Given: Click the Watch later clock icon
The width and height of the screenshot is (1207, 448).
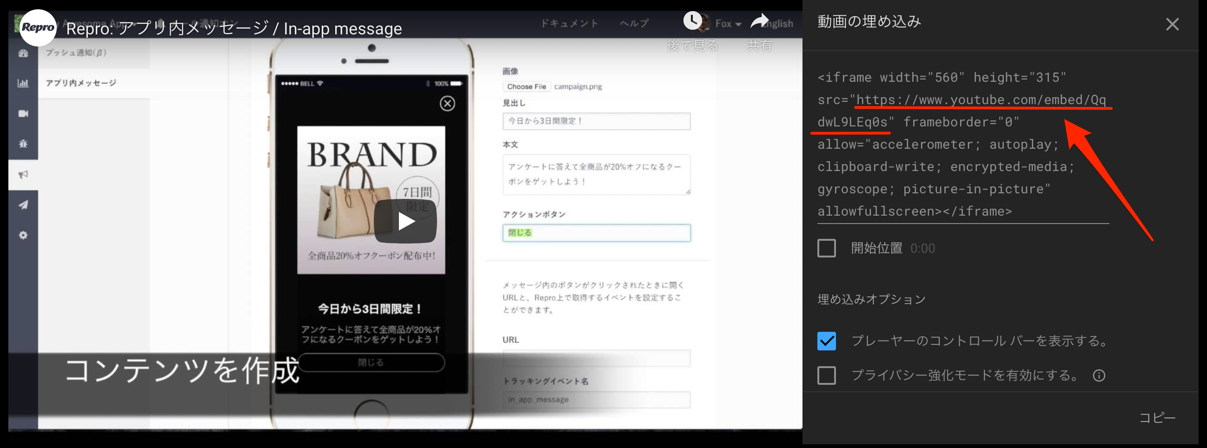Looking at the screenshot, I should click(x=692, y=20).
